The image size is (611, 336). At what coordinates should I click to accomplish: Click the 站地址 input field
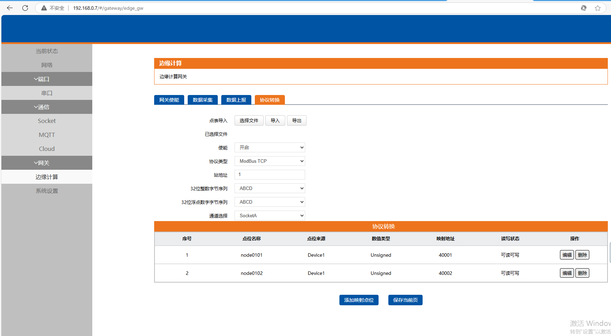pyautogui.click(x=269, y=175)
